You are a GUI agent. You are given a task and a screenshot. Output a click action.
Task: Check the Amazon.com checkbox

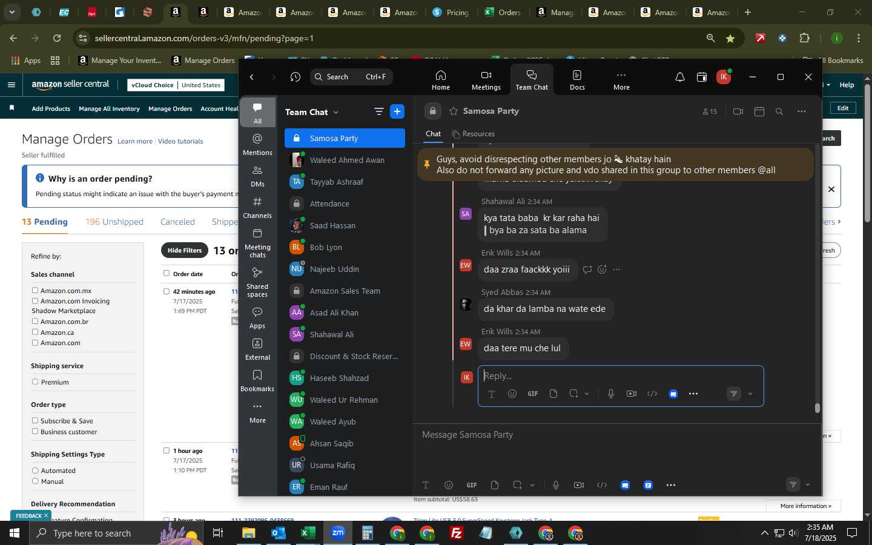click(x=35, y=343)
